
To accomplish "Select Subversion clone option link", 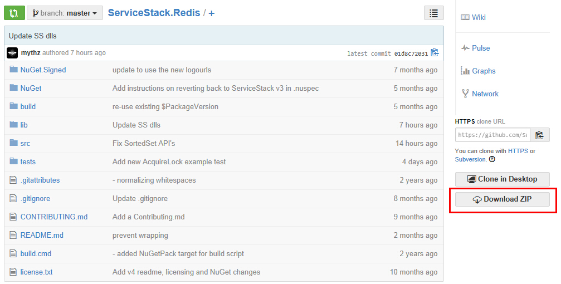I will click(470, 159).
